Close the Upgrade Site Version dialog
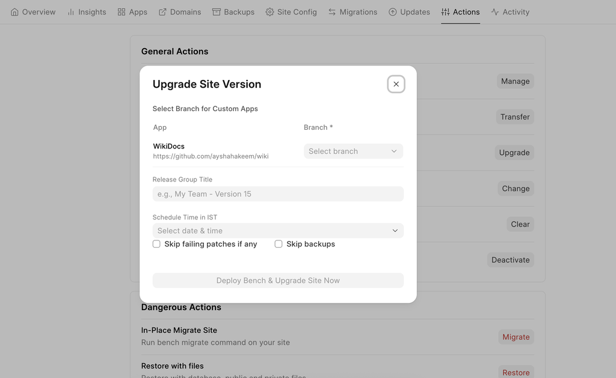616x378 pixels. pos(396,84)
